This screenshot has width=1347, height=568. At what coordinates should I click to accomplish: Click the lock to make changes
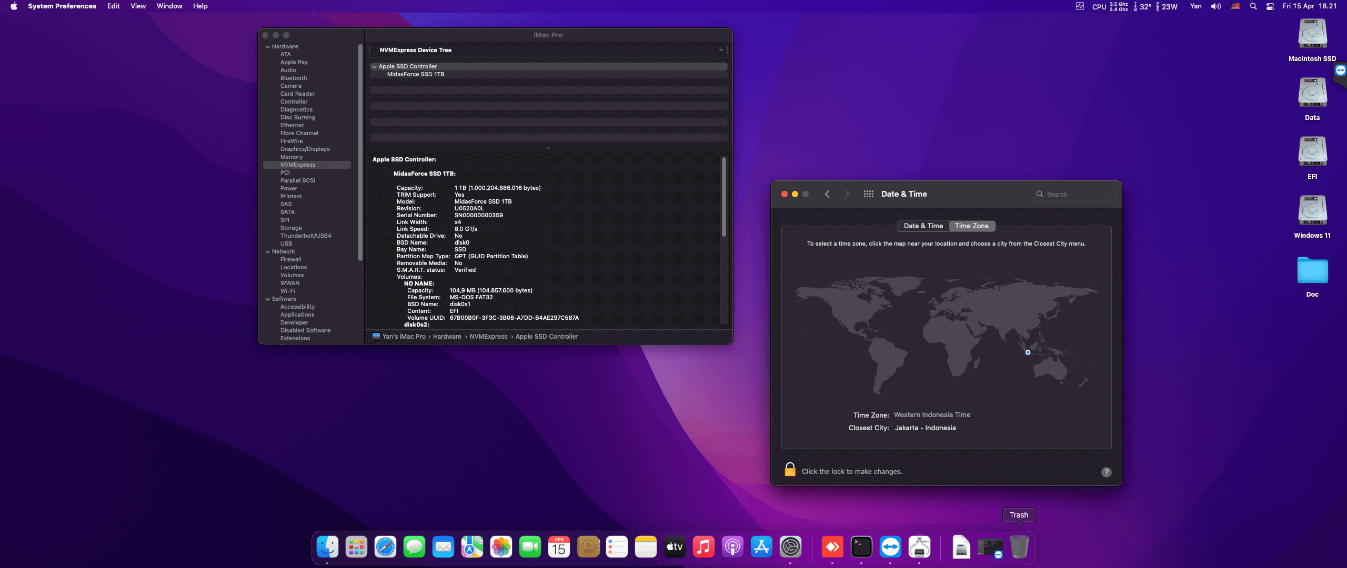tap(790, 470)
